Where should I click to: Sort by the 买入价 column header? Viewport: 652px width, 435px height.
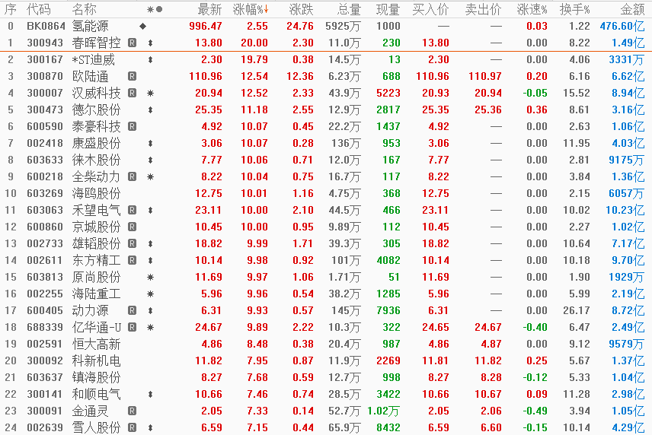430,9
